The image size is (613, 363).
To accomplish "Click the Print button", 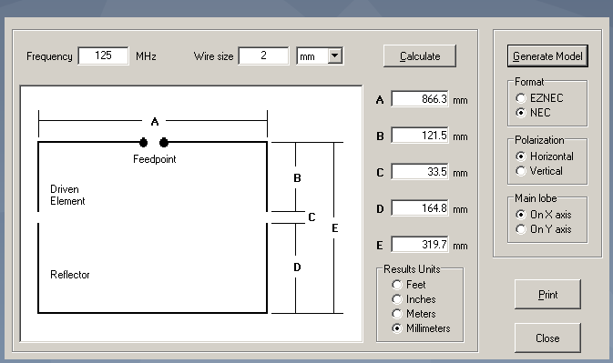I will coord(547,294).
